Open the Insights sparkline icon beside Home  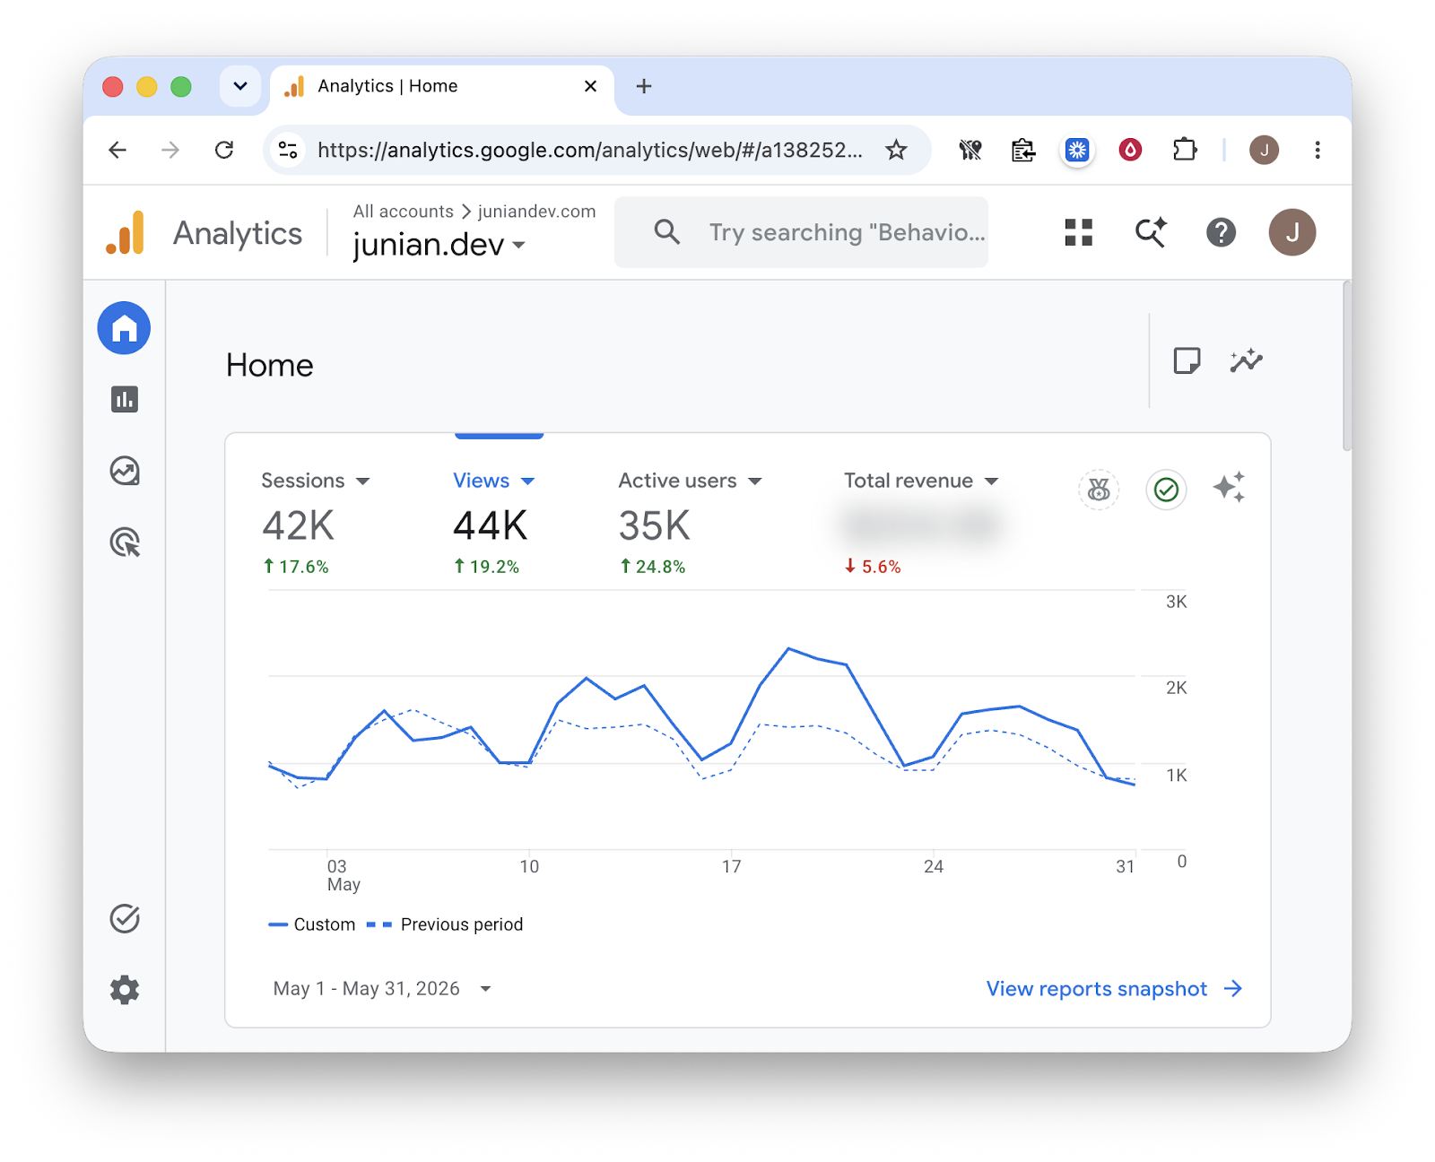(1247, 360)
